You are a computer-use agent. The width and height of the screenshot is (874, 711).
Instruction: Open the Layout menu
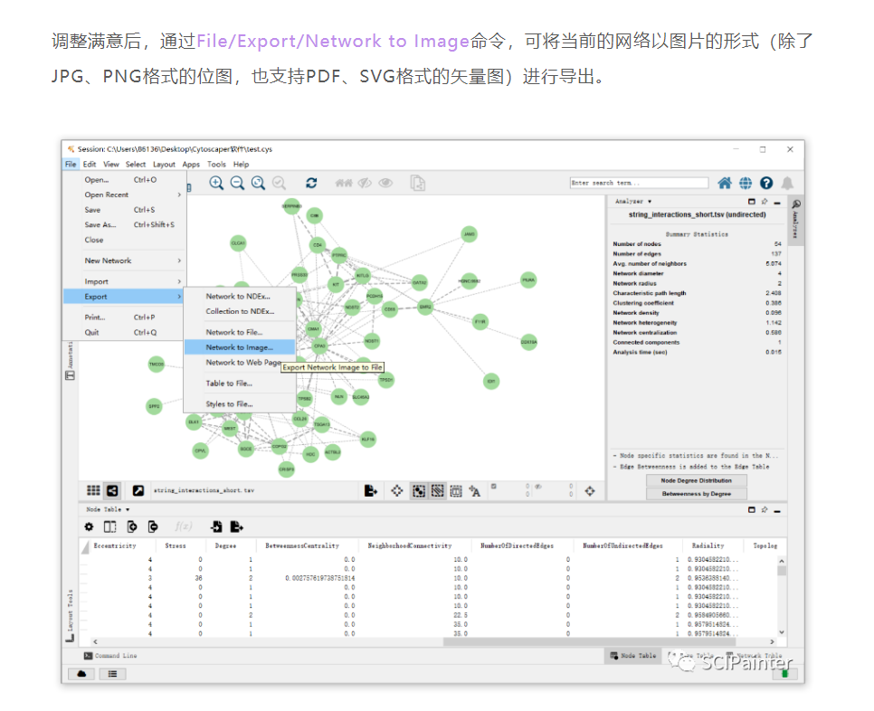(x=164, y=165)
